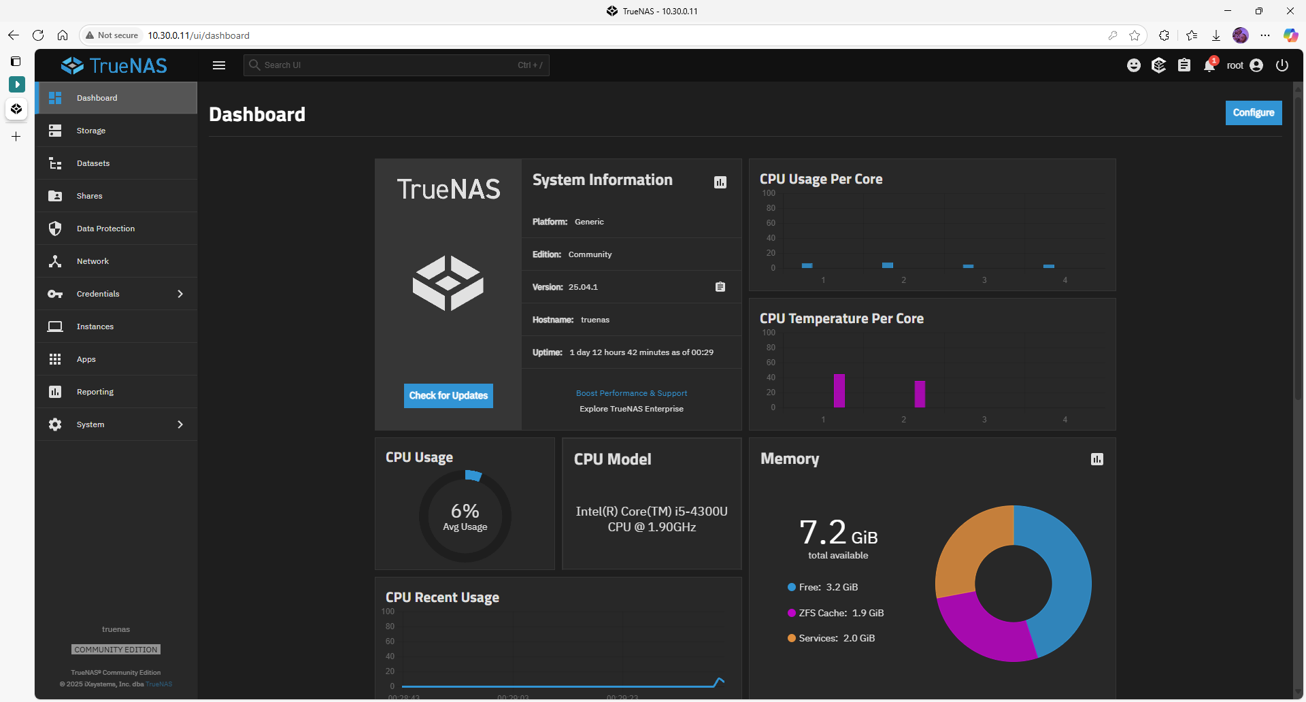Click the Not secure site info badge
Viewport: 1306px width, 702px height.
112,35
